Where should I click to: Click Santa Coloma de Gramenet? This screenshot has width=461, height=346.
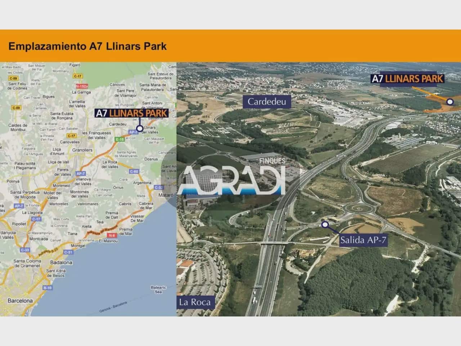[28, 263]
